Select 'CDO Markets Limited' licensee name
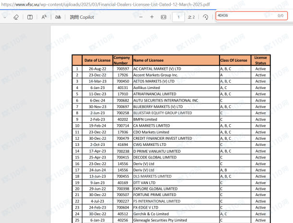This screenshot has height=223, width=293. coord(151,132)
